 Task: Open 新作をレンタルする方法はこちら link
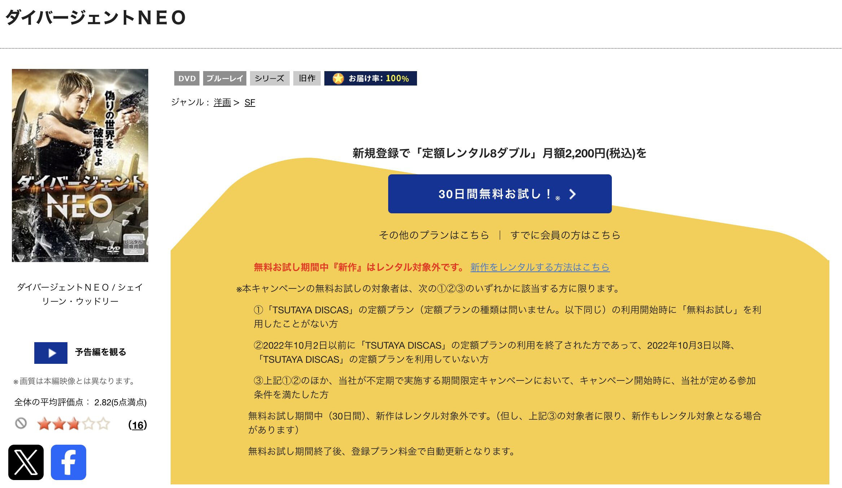[x=540, y=267]
